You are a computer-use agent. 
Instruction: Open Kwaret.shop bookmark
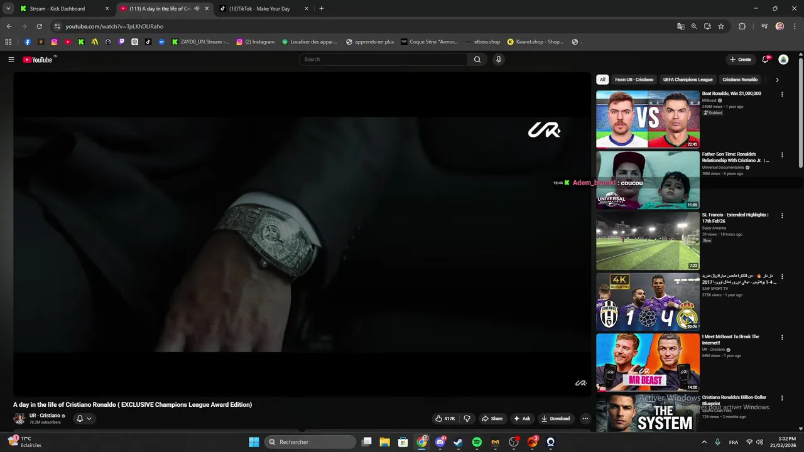[535, 42]
